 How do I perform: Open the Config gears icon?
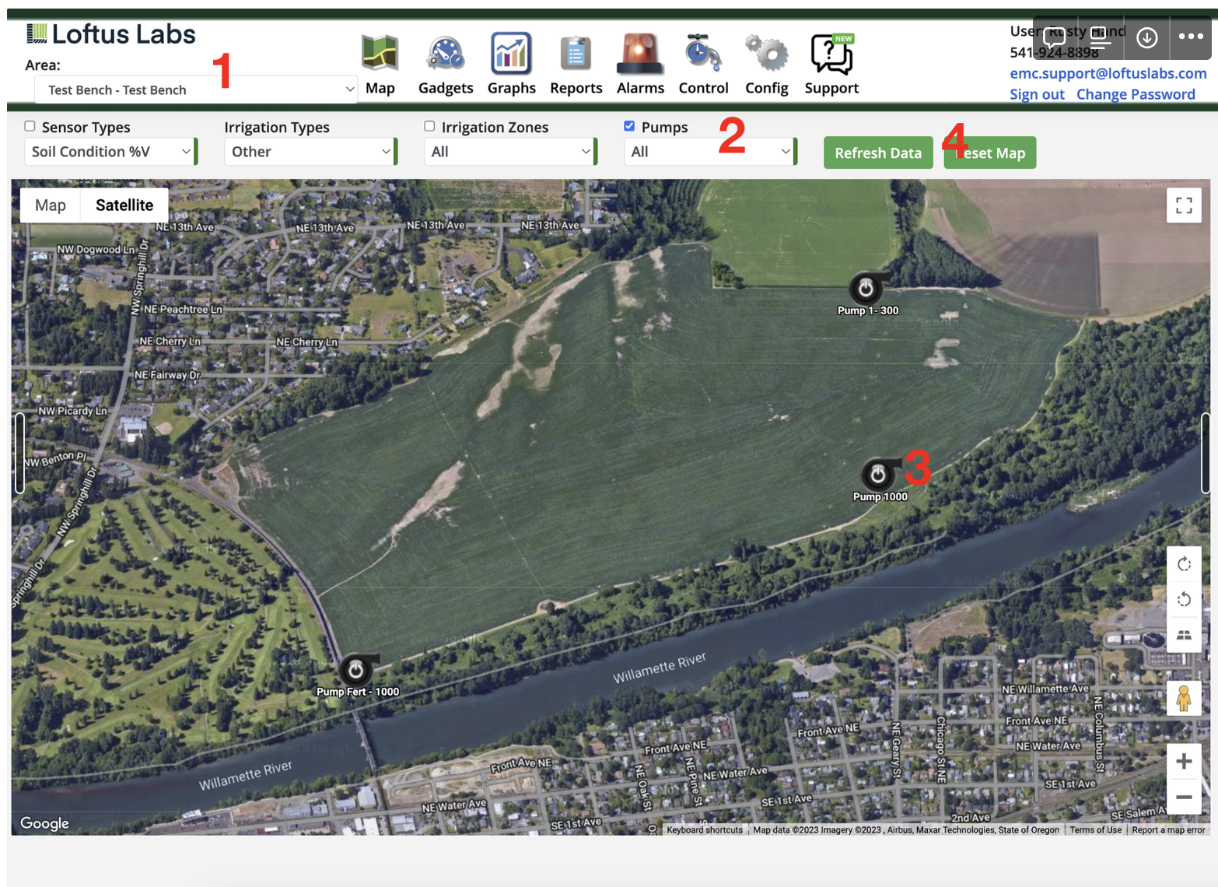[766, 54]
